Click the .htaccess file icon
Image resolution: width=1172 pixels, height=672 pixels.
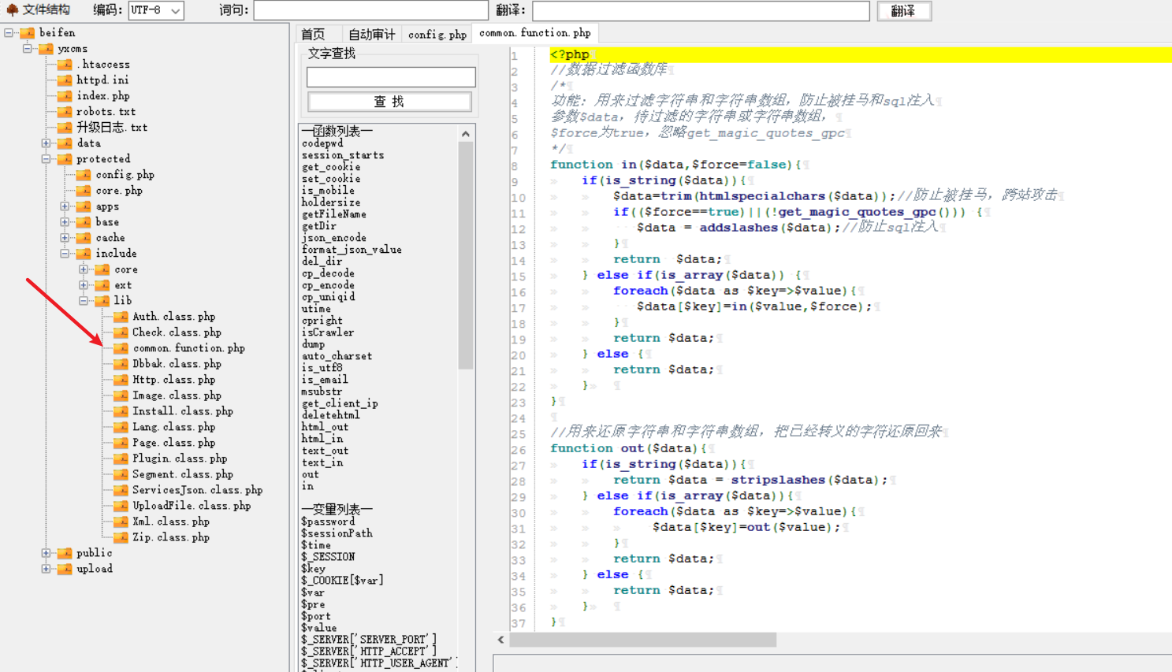point(65,65)
